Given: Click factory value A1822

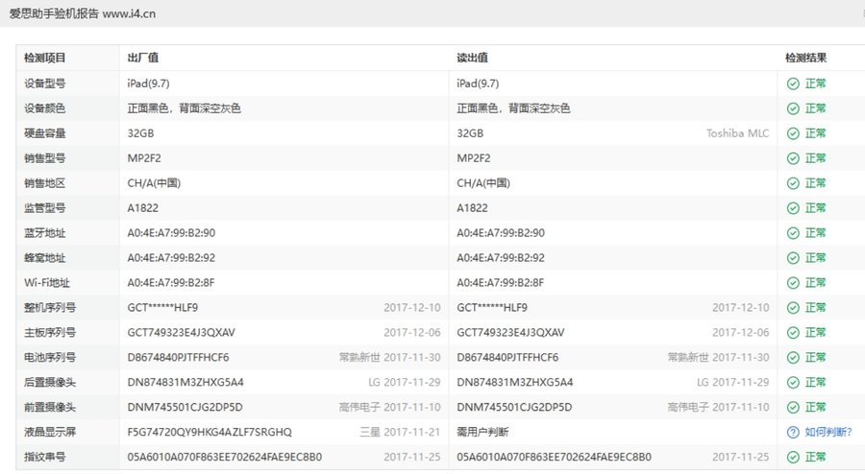Looking at the screenshot, I should 143,208.
